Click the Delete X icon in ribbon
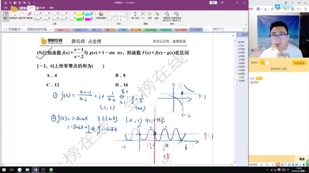309x173 pixels. (143, 15)
